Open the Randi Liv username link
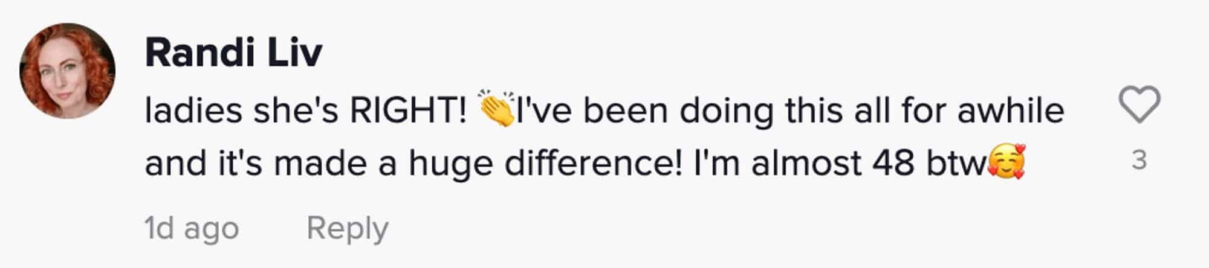Screen dimensions: 1209x268 pos(233,53)
